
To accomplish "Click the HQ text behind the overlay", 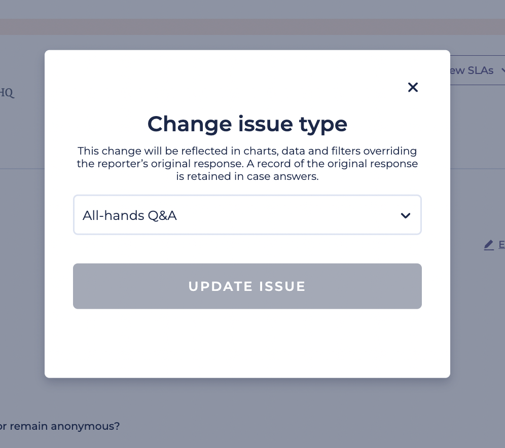I will (x=7, y=93).
